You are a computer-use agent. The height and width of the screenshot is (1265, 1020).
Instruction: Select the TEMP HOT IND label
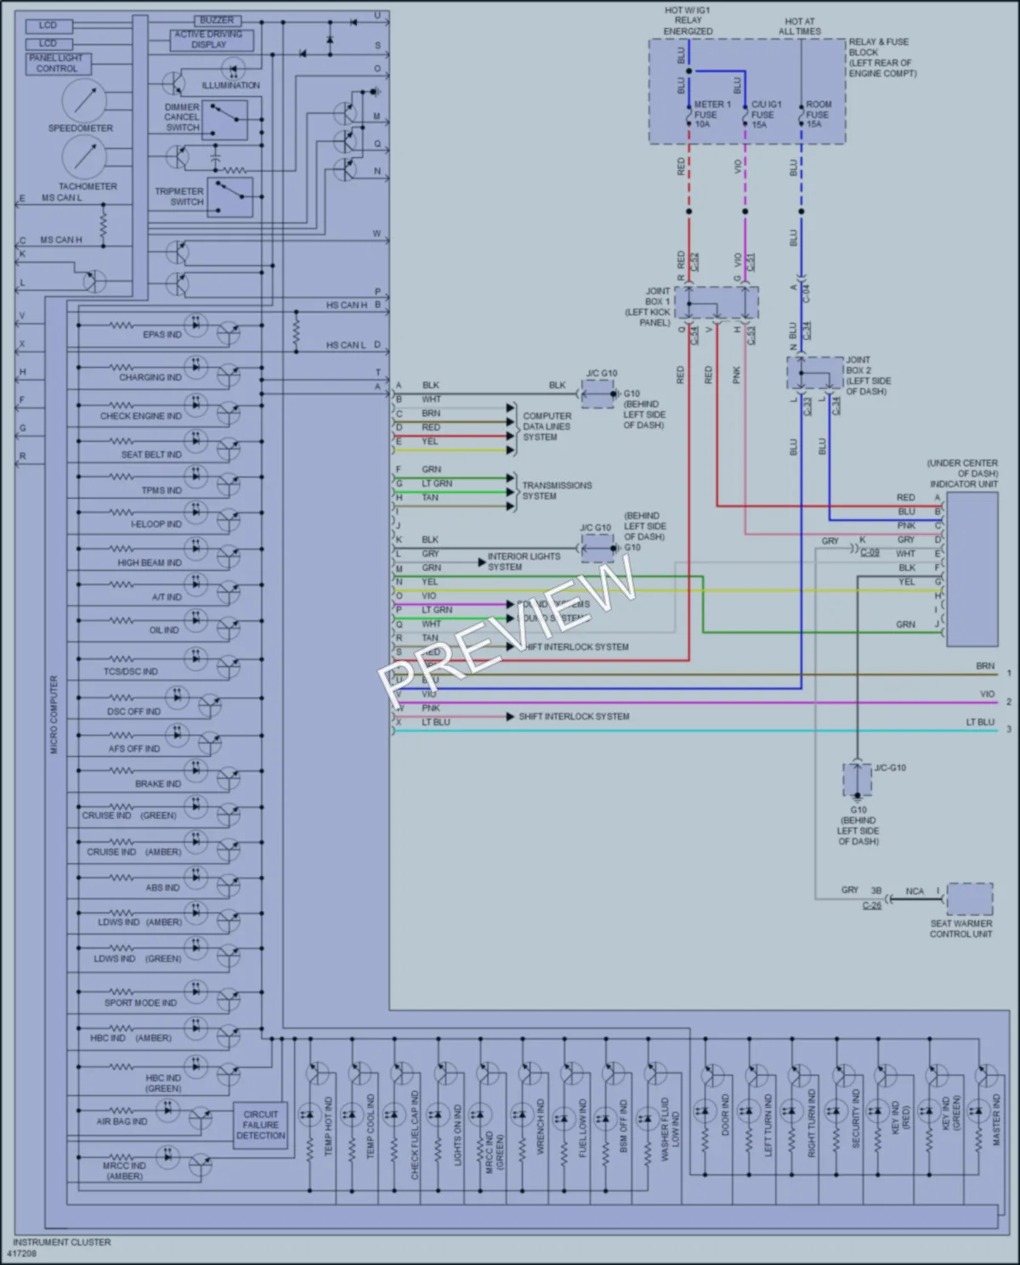click(329, 1126)
